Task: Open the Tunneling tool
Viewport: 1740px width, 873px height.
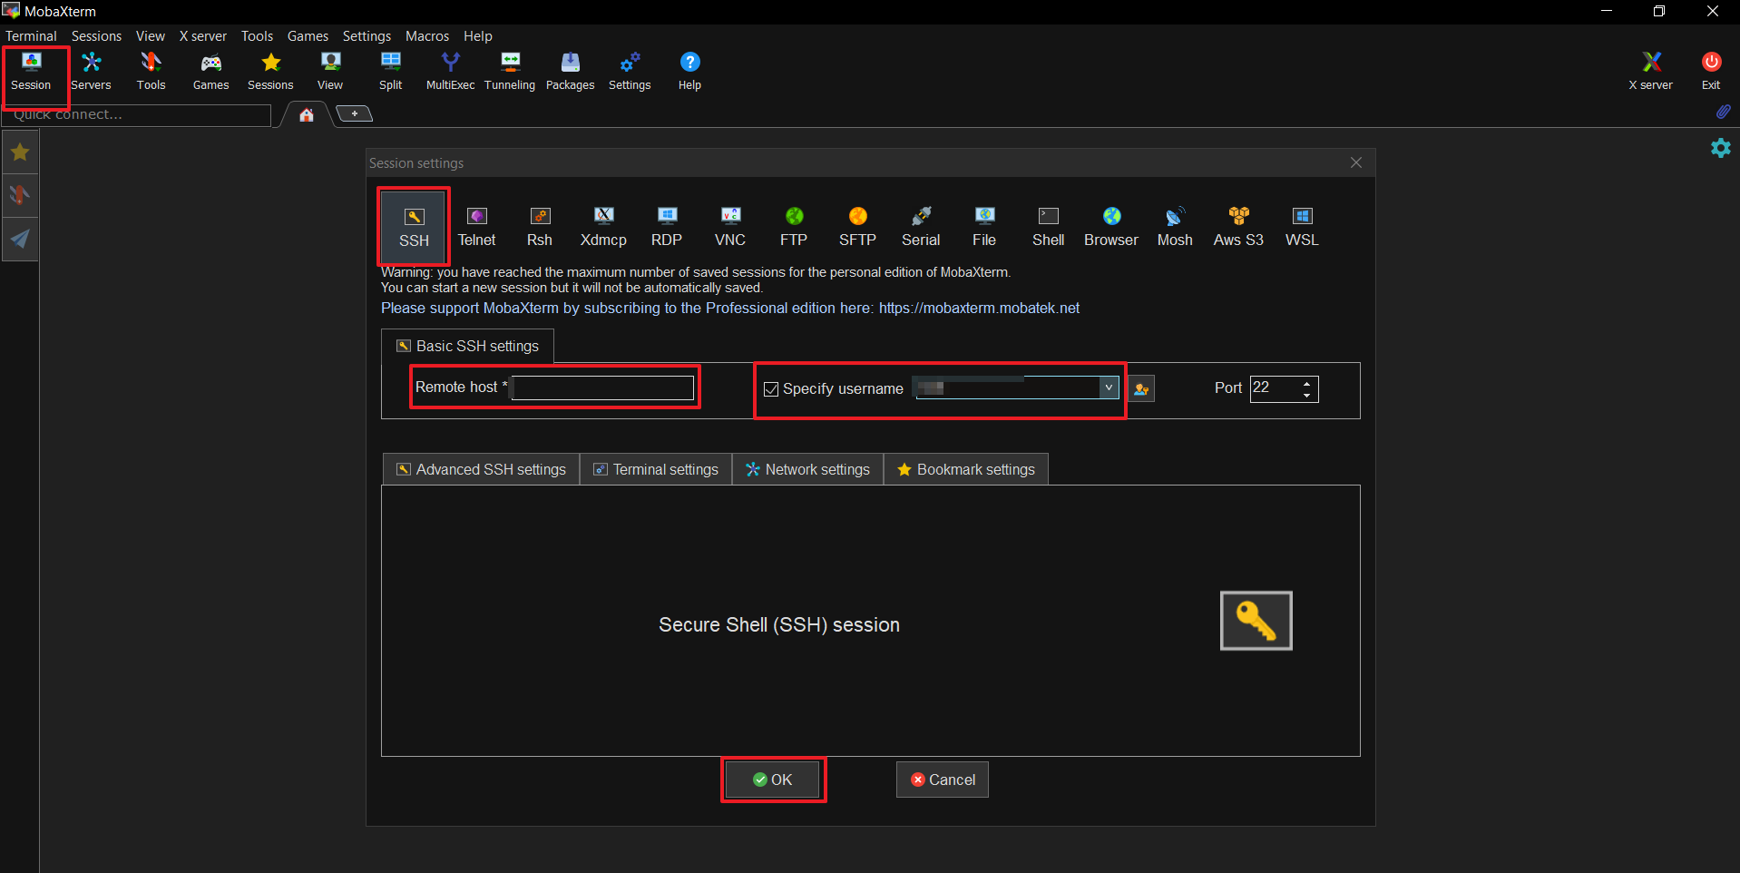Action: click(510, 71)
